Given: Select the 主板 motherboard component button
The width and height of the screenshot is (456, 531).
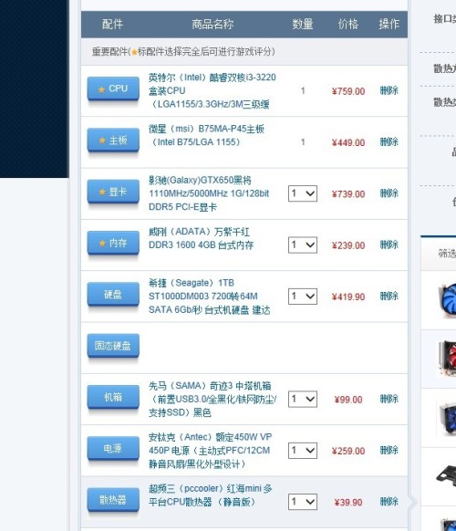Looking at the screenshot, I should (113, 140).
